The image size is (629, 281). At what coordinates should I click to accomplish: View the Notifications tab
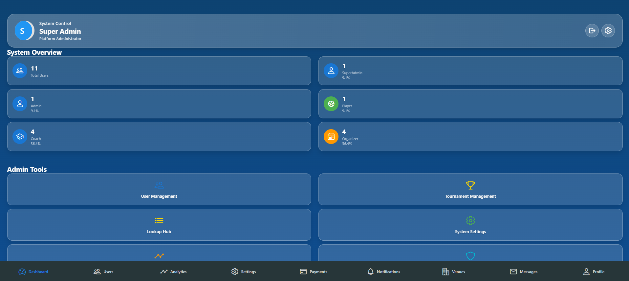[383, 272]
